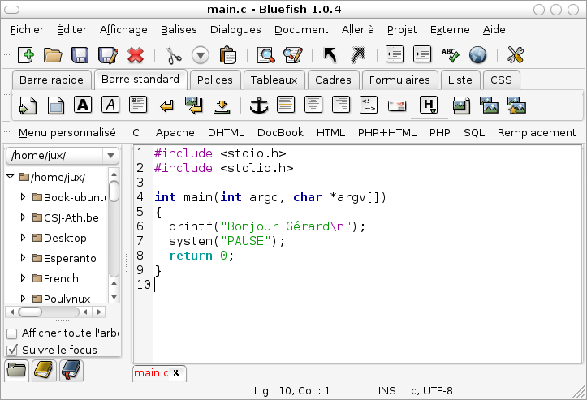This screenshot has height=400, width=587.
Task: Cut selection using the scissors icon
Action: click(x=173, y=55)
